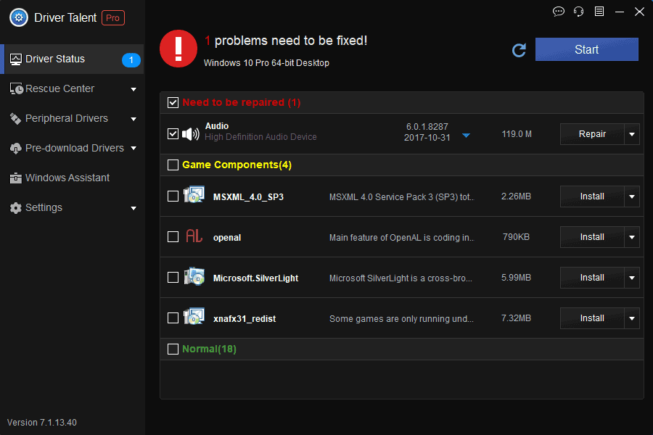Check the Normal(18) group checkbox
Screen dimensions: 653x435
[x=173, y=349]
